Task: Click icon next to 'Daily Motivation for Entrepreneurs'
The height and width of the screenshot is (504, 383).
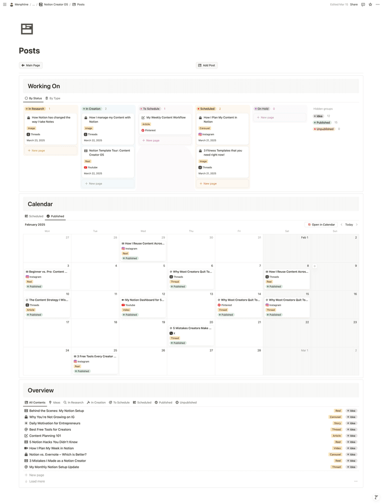Action: point(26,423)
